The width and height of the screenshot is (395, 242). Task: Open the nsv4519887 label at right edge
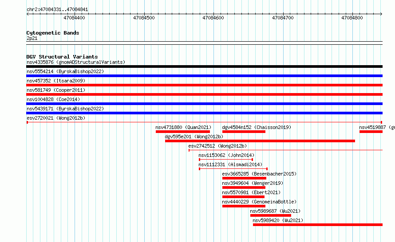pos(377,127)
